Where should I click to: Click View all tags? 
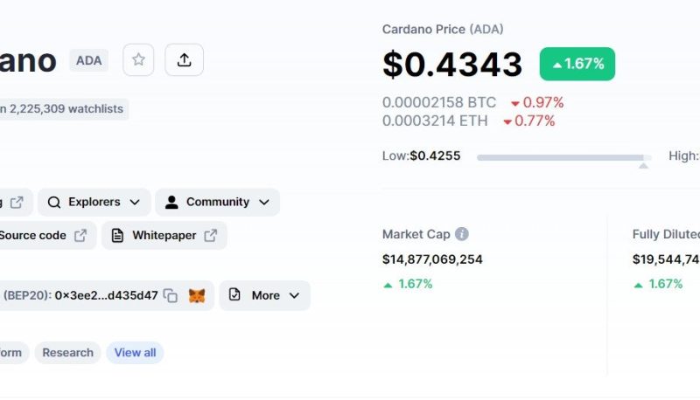click(135, 353)
